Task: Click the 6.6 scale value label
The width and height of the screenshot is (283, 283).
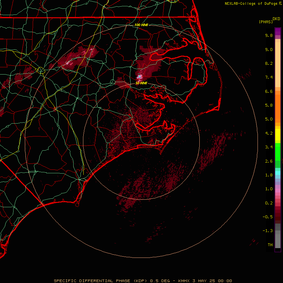Action: pos(269,91)
